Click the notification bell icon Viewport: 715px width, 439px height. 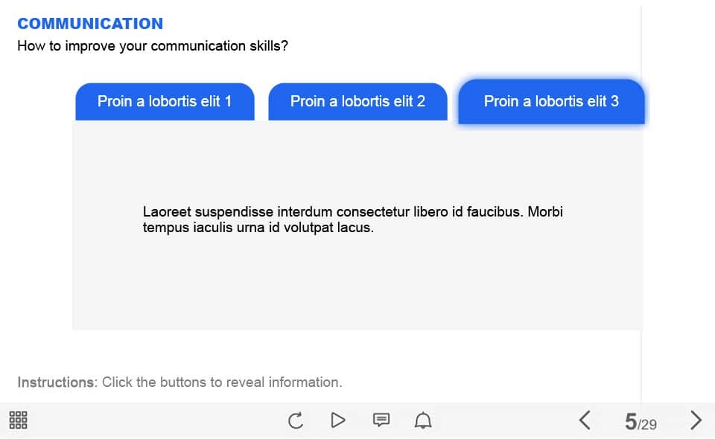click(x=423, y=420)
